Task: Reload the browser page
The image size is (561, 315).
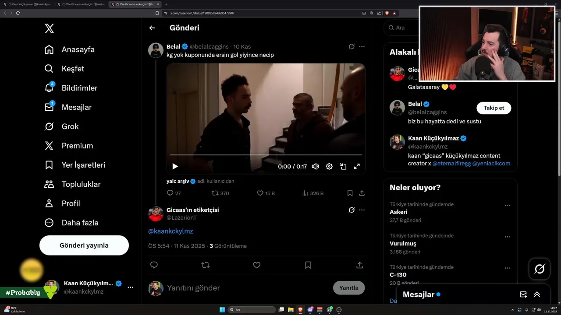Action: click(x=18, y=13)
